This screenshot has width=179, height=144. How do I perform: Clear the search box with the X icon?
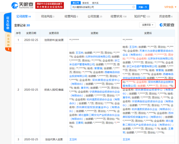[x=133, y=7]
